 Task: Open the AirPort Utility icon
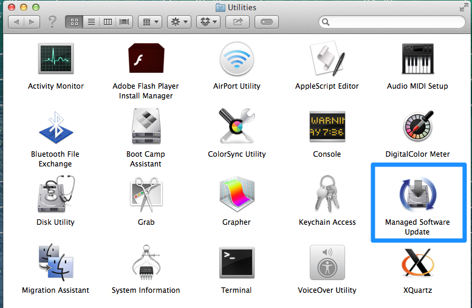coord(236,58)
